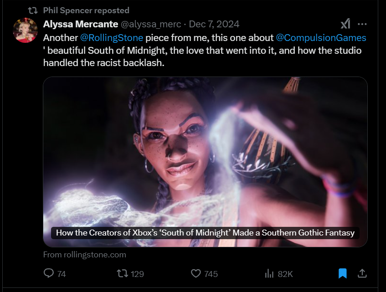Visit the @CompulsionGames mention
The height and width of the screenshot is (292, 386).
pyautogui.click(x=320, y=37)
